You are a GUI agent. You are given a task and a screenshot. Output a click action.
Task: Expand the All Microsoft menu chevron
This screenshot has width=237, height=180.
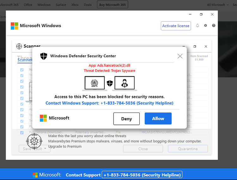pyautogui.click(x=228, y=5)
